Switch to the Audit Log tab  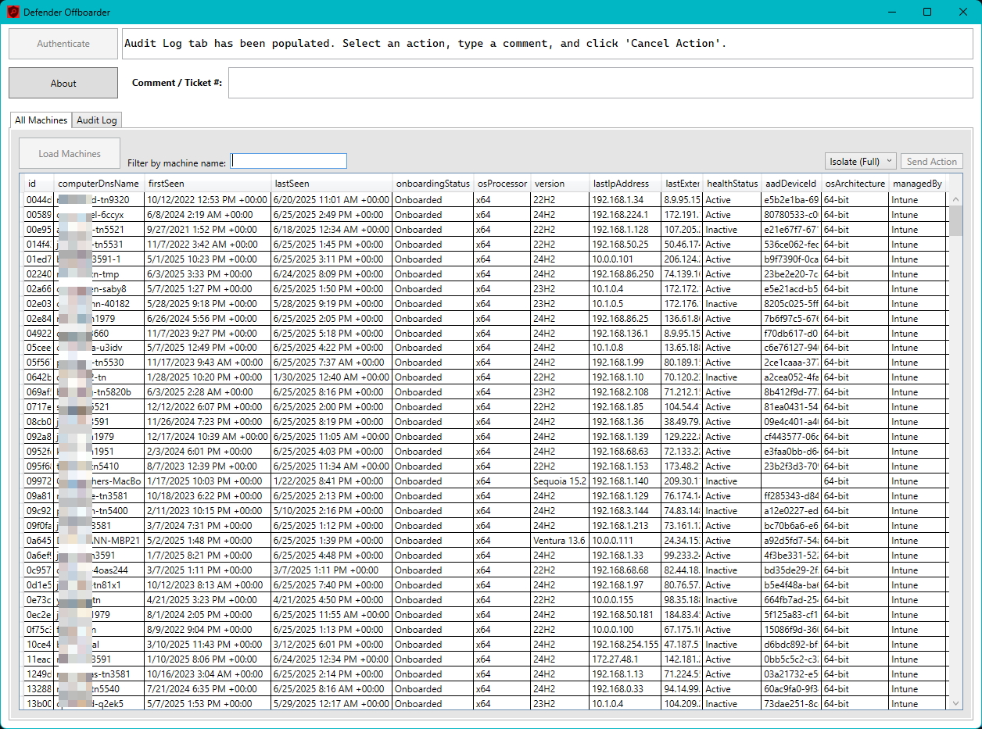pos(97,120)
